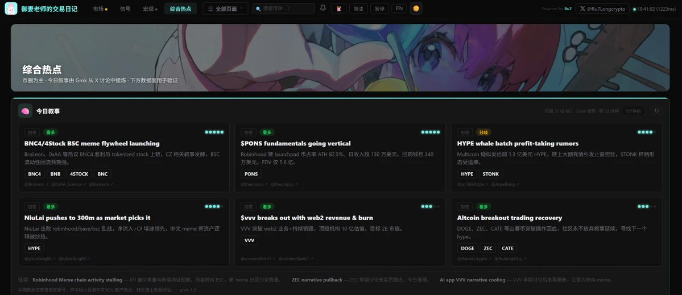Click the ZEC ticker tag
682x295 pixels.
tap(488, 248)
